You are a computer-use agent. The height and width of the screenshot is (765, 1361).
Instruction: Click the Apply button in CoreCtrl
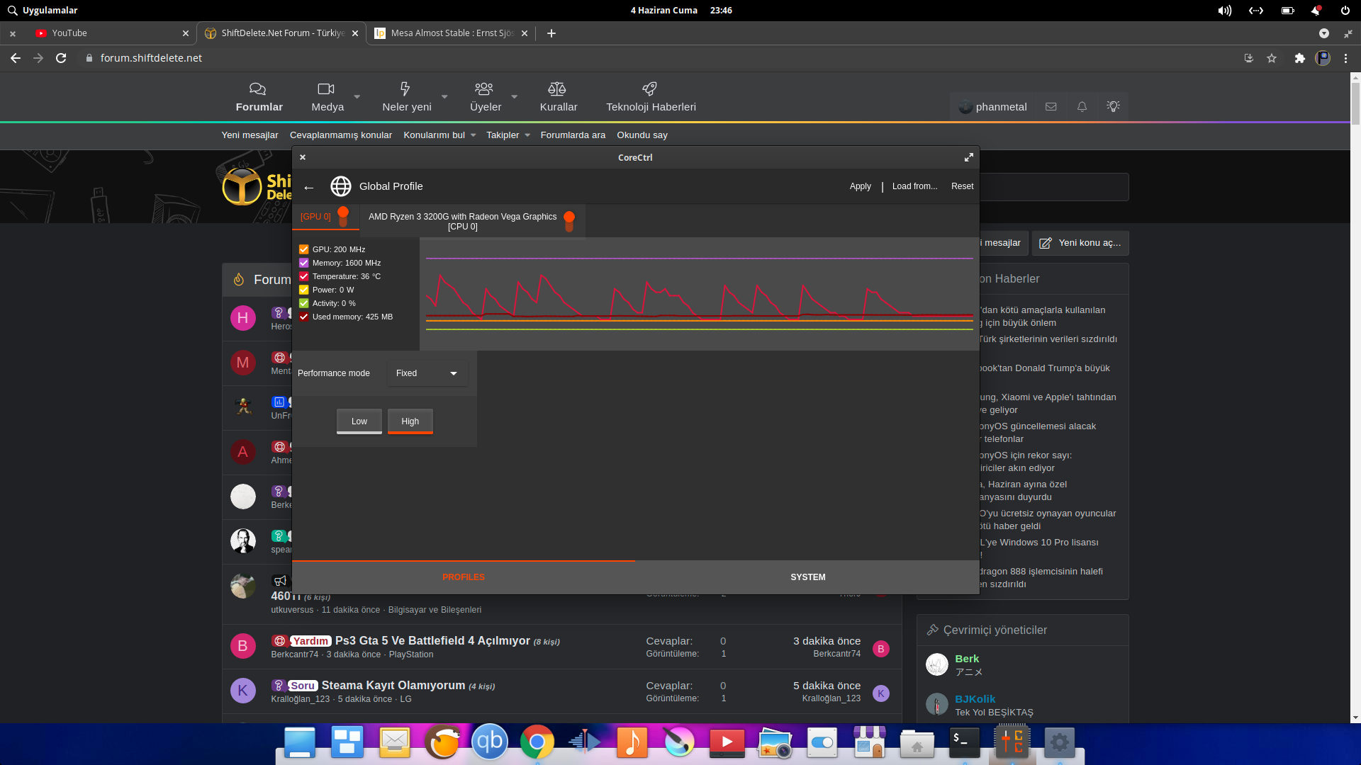(x=860, y=186)
